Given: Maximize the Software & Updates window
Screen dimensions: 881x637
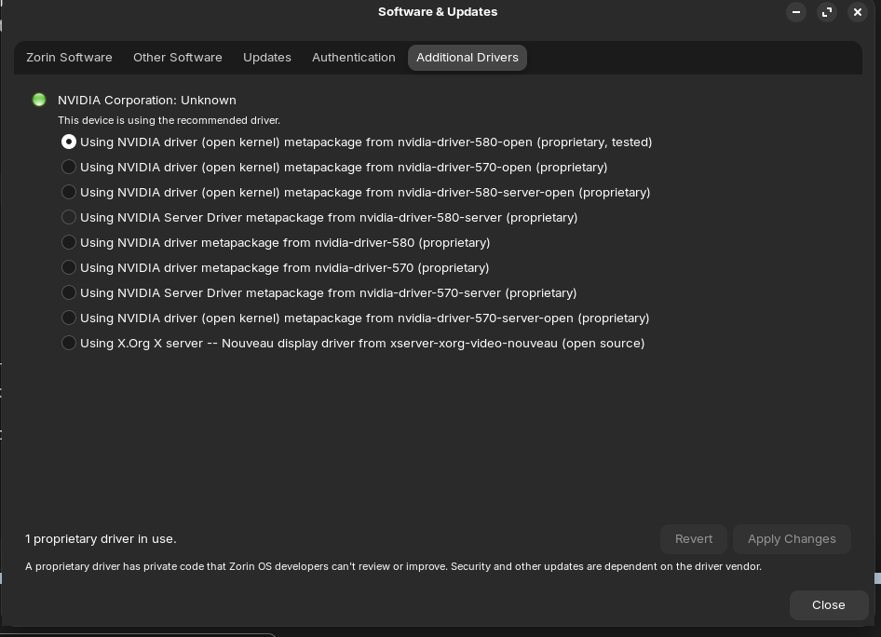Looking at the screenshot, I should [x=827, y=12].
